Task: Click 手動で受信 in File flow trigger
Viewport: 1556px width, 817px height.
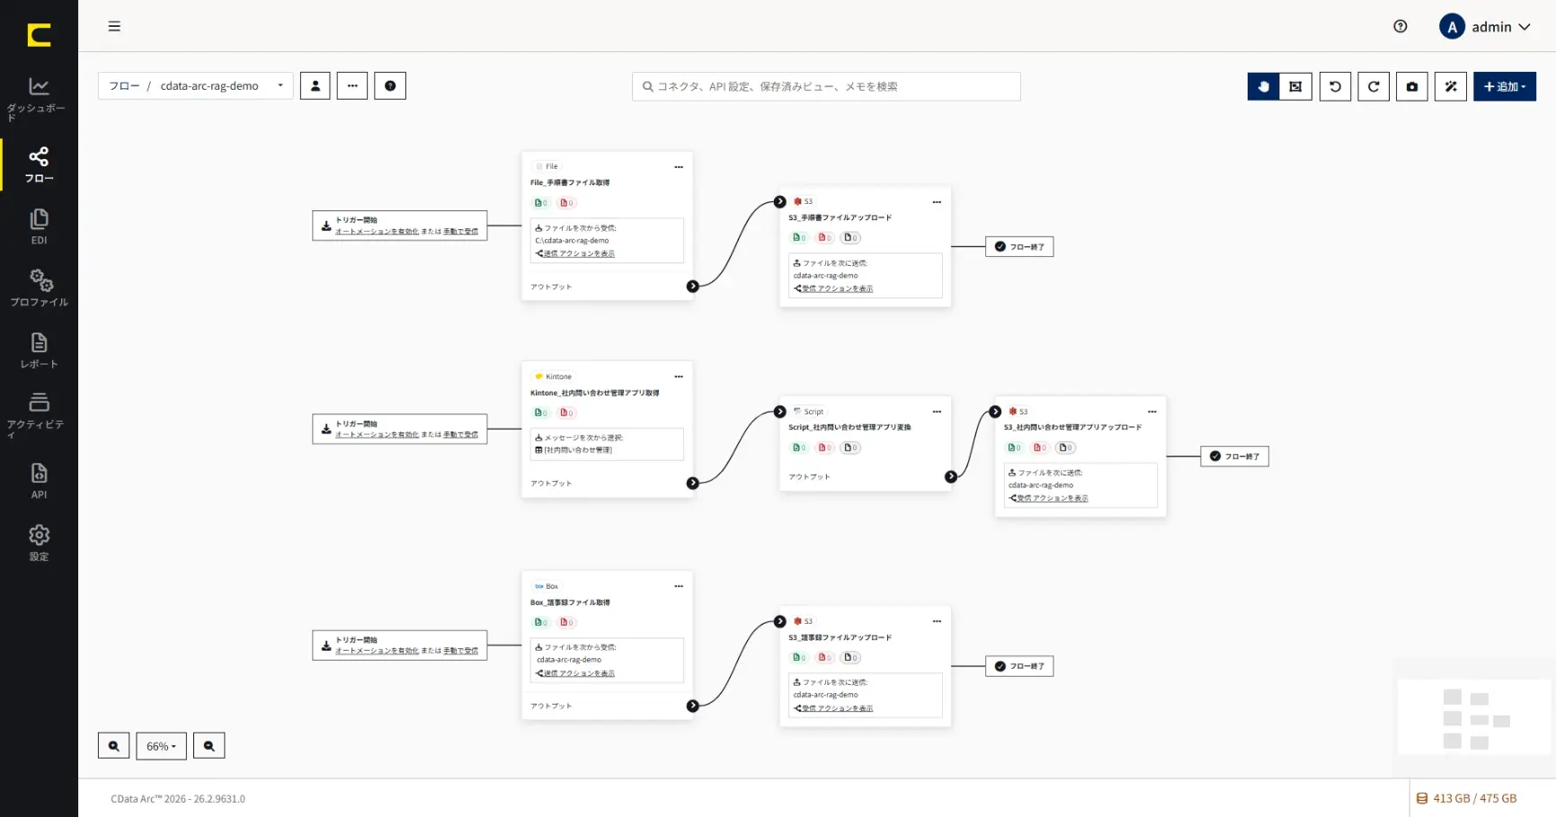Action: [x=460, y=231]
